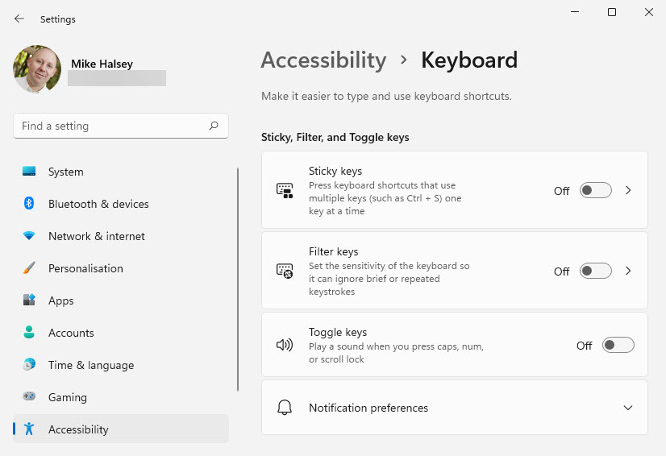Select Accessibility in the sidebar
This screenshot has height=456, width=666.
pyautogui.click(x=78, y=429)
